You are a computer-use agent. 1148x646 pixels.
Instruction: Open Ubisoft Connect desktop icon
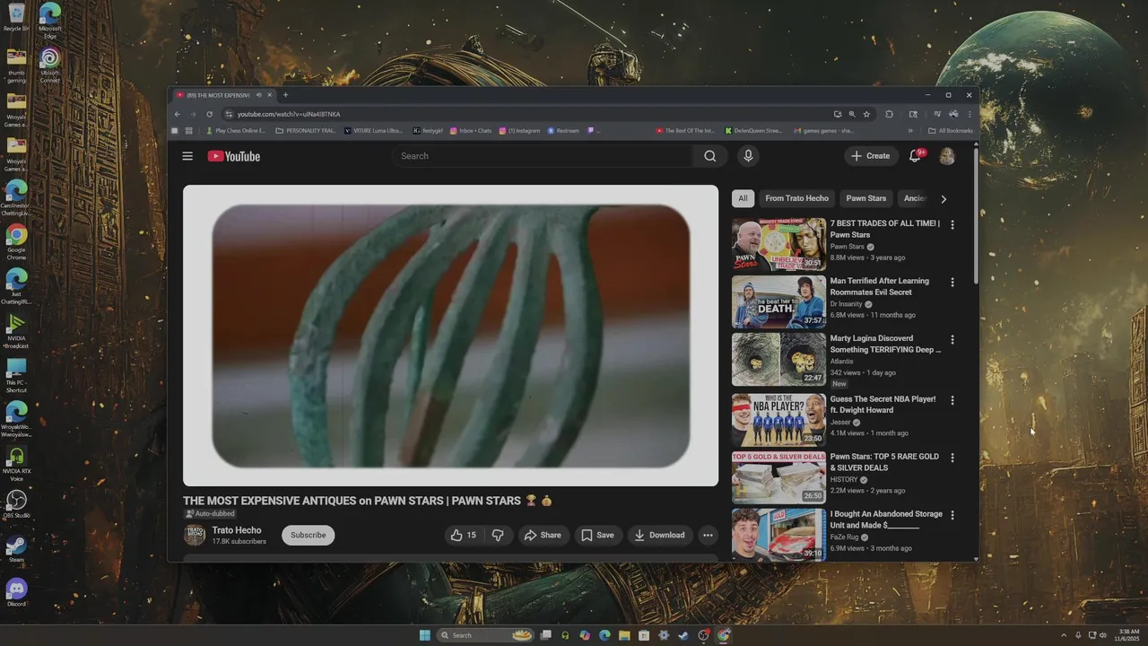pyautogui.click(x=49, y=64)
